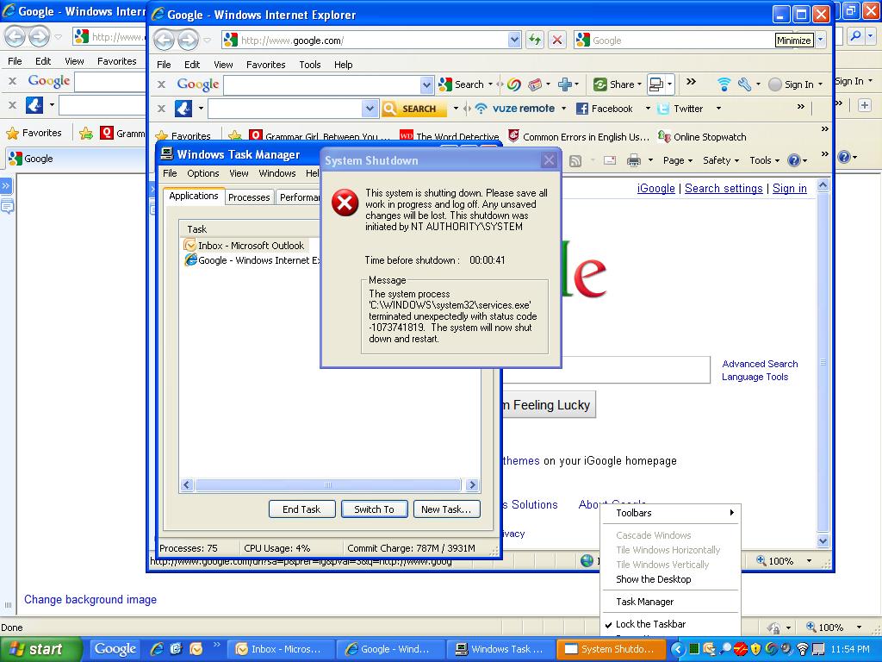Click the Task Manager horizontal scrollbar

coord(328,484)
